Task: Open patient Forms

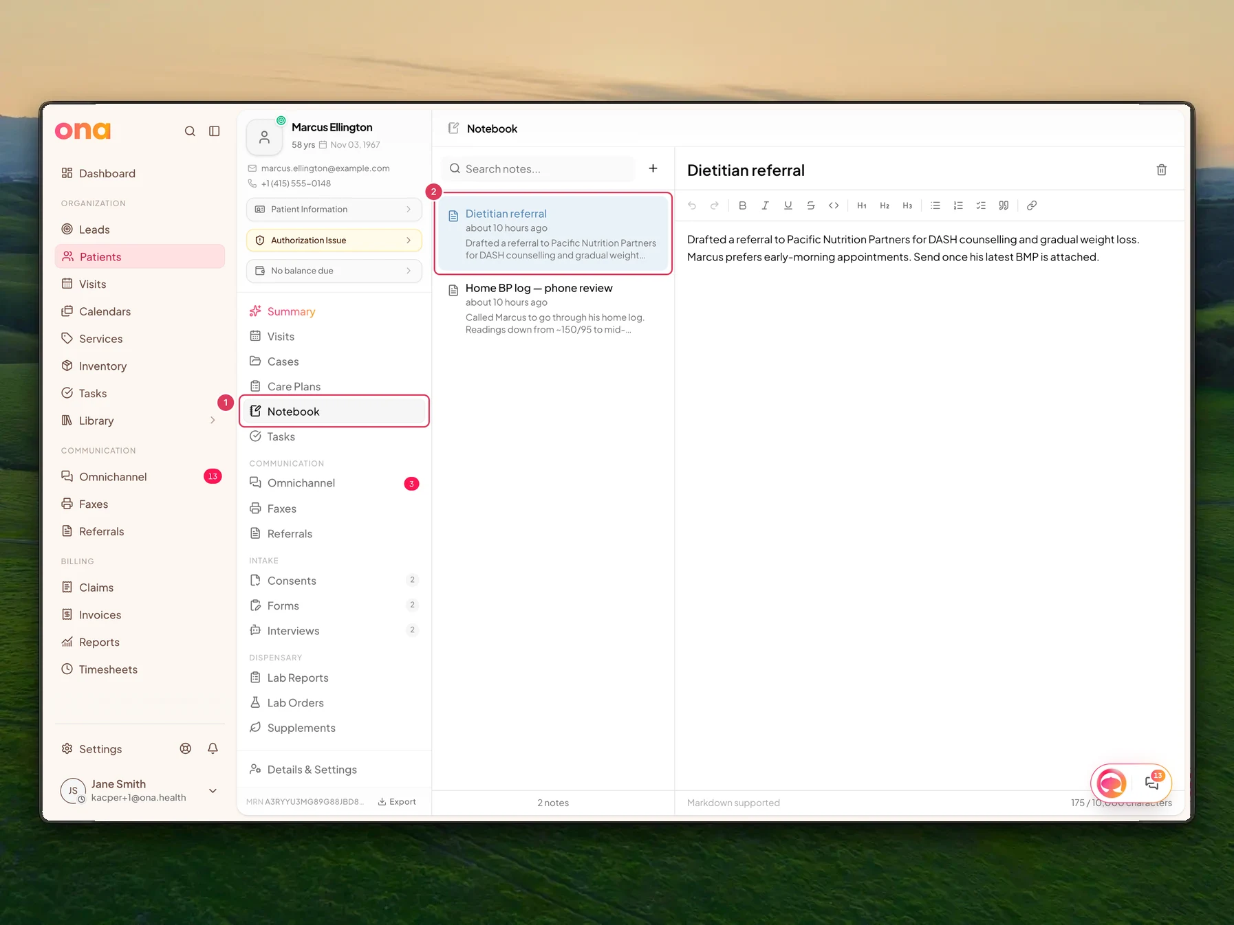Action: click(x=334, y=605)
